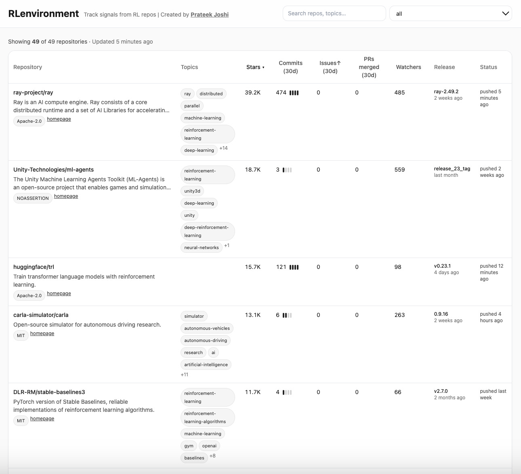This screenshot has width=521, height=474.
Task: Click release v2.7.0 text
Action: 441,391
